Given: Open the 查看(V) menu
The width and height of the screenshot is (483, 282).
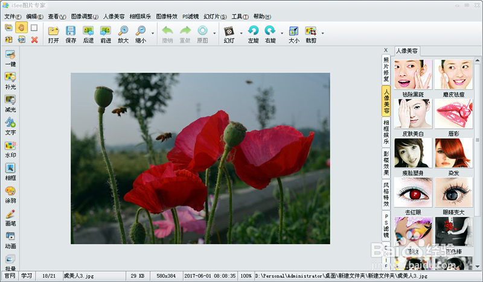Looking at the screenshot, I should 57,17.
